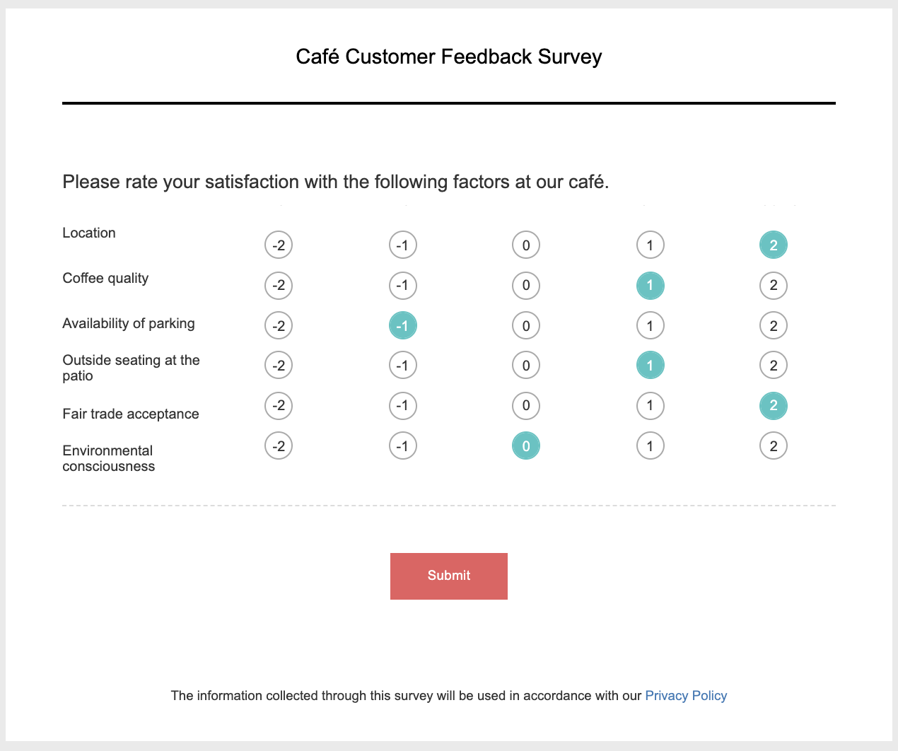Choose 0 for Outside seating at patio
The width and height of the screenshot is (898, 751).
coord(526,366)
